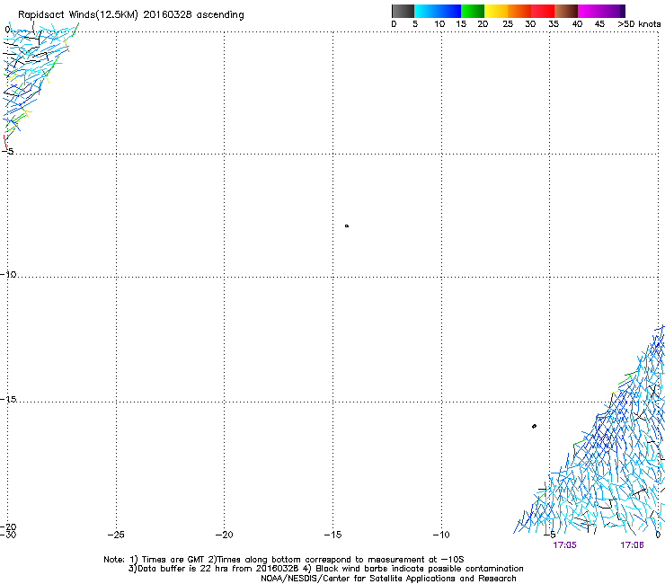665x584 pixels.
Task: Click the island outline left of the lower-right swath
Action: click(x=534, y=426)
